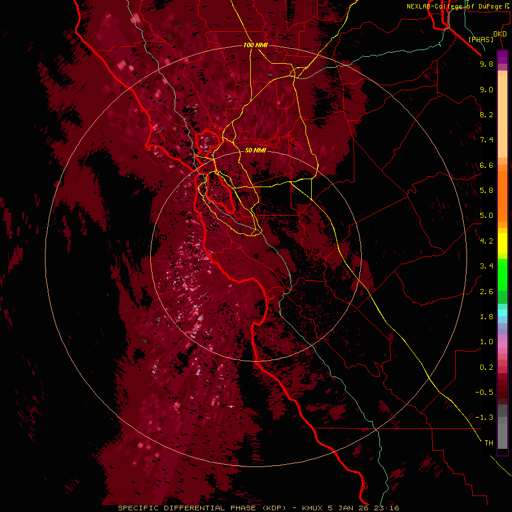The image size is (512, 512).
Task: Click the 50 NMI range ring label
Action: pos(255,151)
